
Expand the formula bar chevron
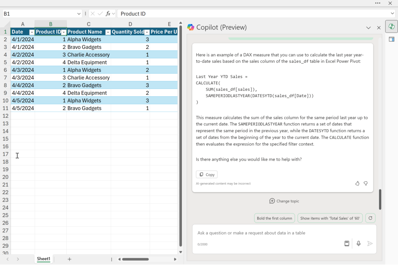[x=393, y=14]
